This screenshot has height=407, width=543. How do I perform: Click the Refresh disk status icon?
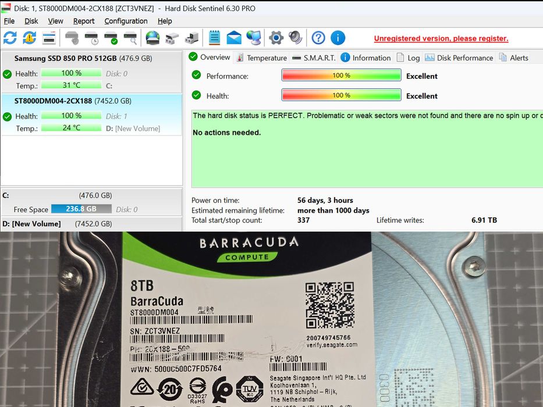pyautogui.click(x=10, y=38)
